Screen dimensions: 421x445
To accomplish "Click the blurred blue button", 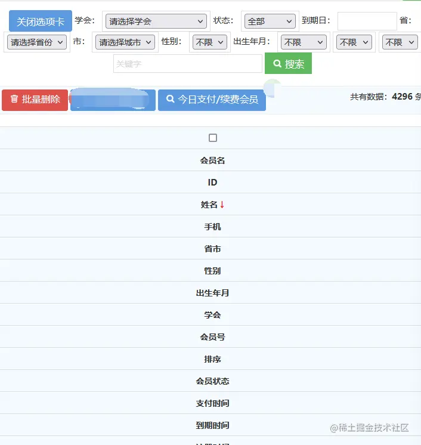I will coord(113,100).
